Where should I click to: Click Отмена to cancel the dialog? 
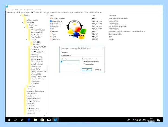click(x=98, y=70)
